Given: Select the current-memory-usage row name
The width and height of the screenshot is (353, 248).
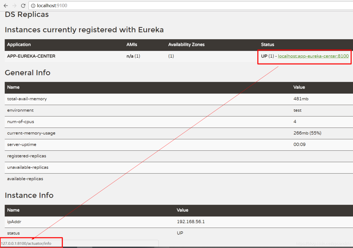Looking at the screenshot, I should (x=31, y=133).
